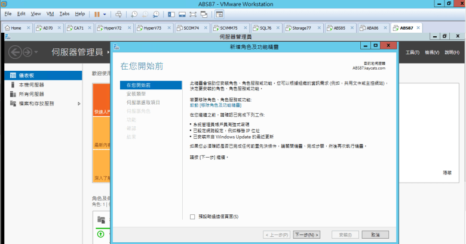Select 安裝類型 step in wizard list
Screen dimensions: 466x244
click(x=136, y=94)
